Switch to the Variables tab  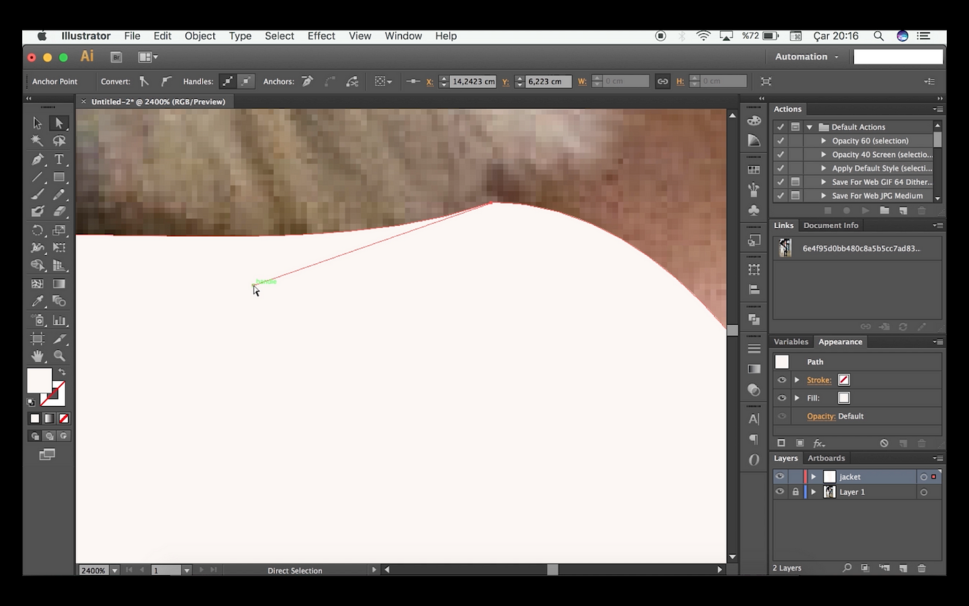[x=791, y=341]
